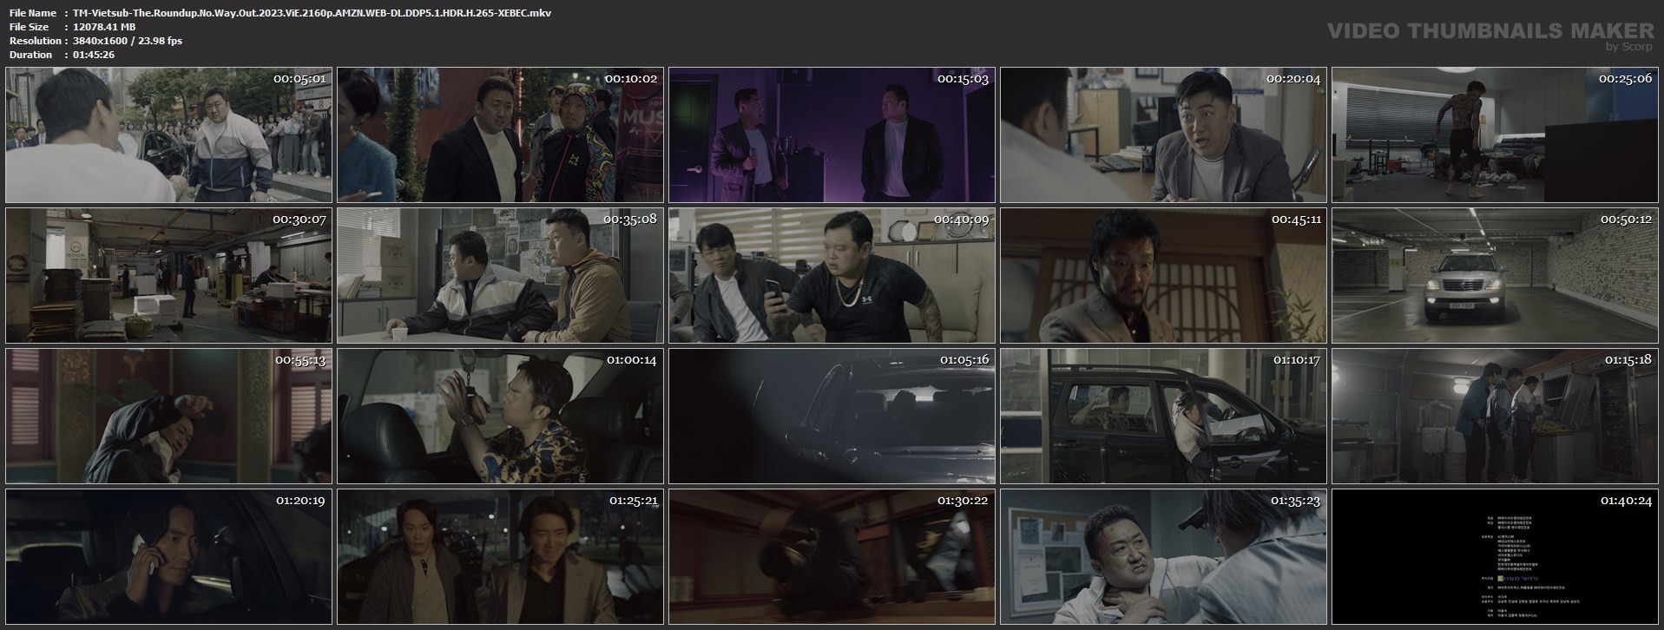Click the 00:05:01 timestamp label
Image resolution: width=1664 pixels, height=630 pixels.
pos(299,79)
